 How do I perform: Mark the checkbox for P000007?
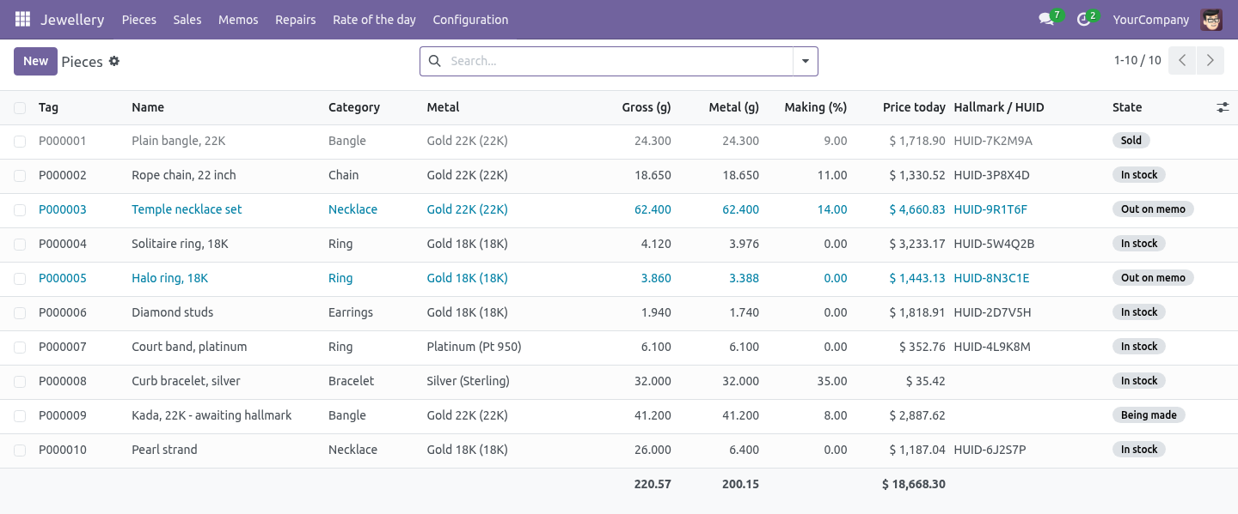[20, 347]
